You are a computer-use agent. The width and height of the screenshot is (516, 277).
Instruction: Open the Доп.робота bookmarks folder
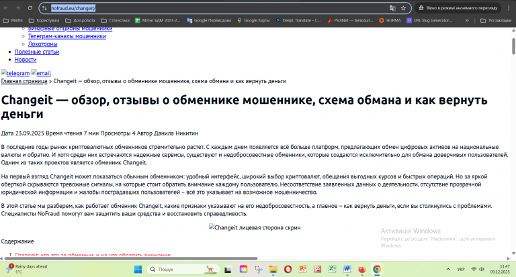(x=81, y=20)
